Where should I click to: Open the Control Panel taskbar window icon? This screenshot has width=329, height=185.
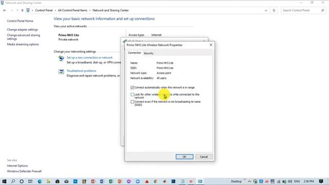coord(200,181)
